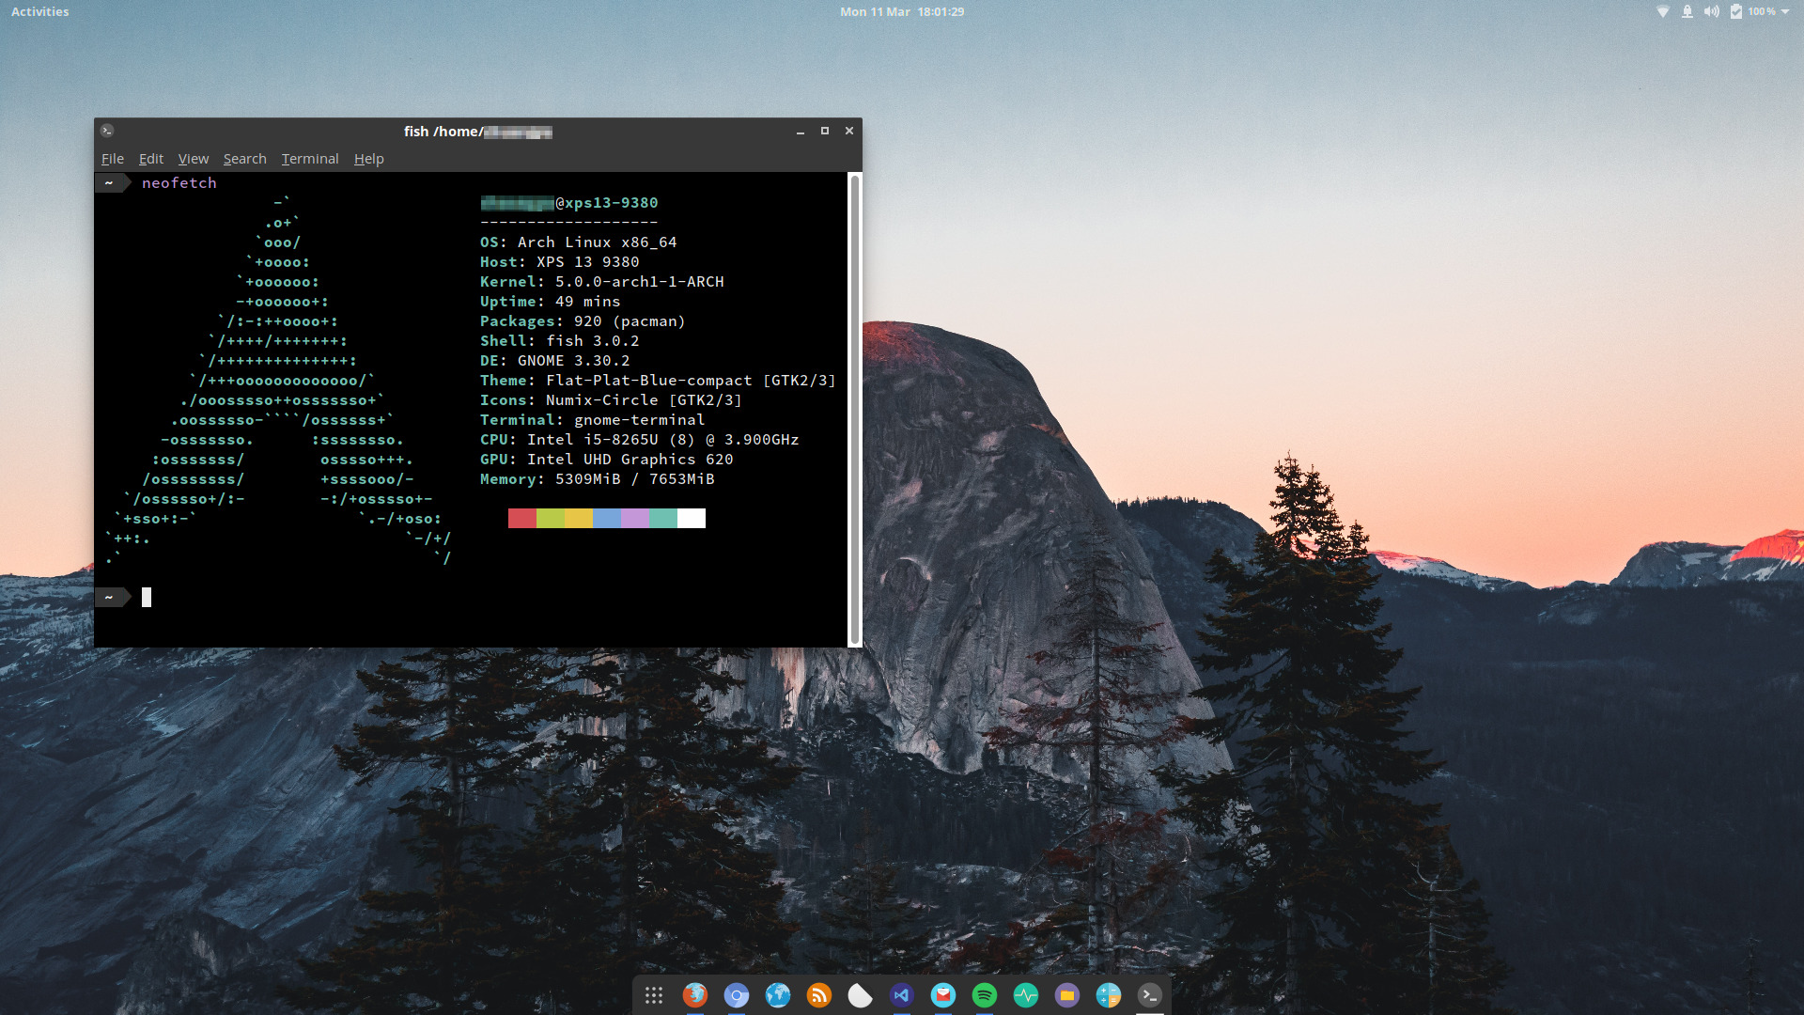1804x1015 pixels.
Task: Click the yellow neofetch color block
Action: click(x=579, y=519)
